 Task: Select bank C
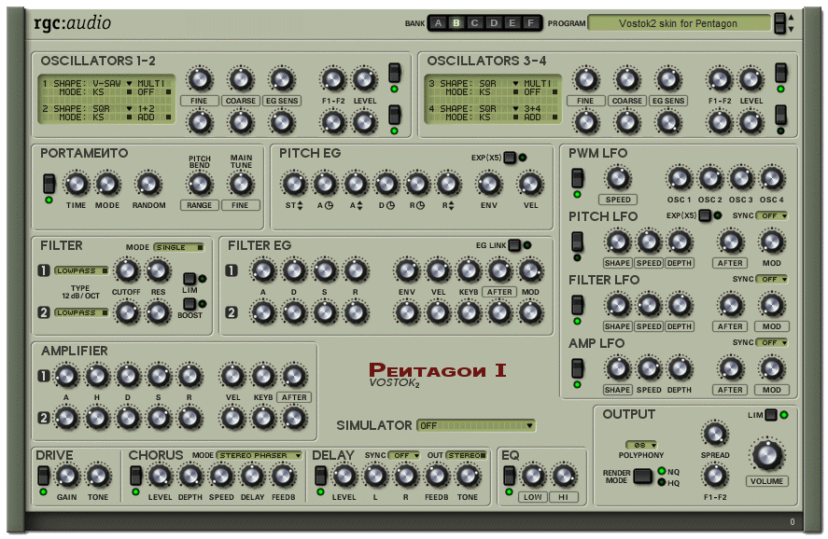[x=475, y=23]
